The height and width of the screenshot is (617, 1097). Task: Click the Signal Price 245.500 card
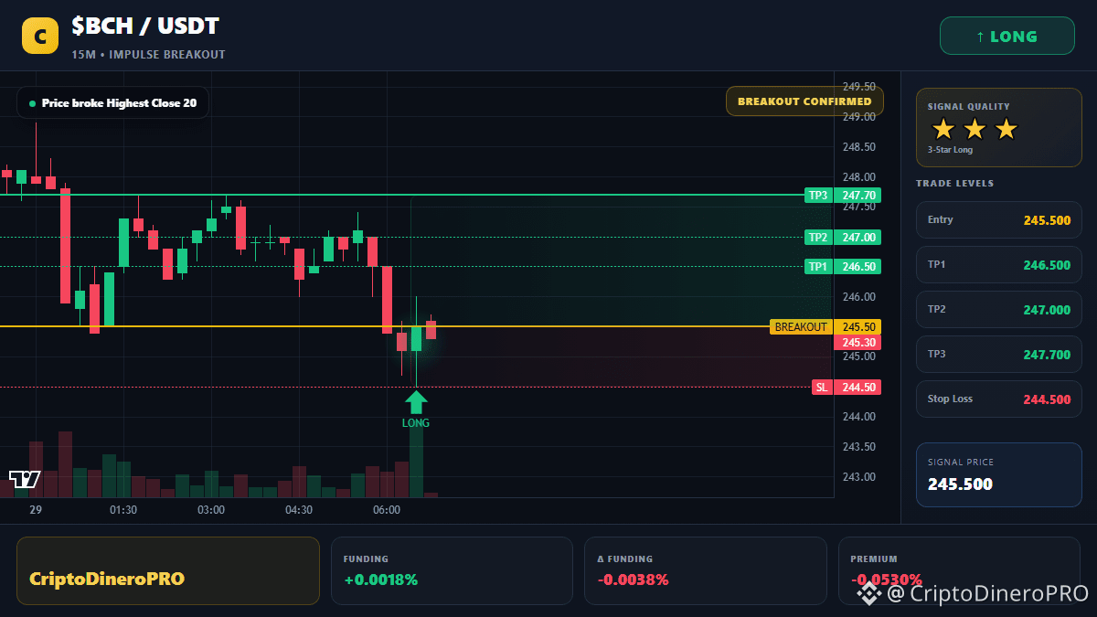click(x=999, y=474)
